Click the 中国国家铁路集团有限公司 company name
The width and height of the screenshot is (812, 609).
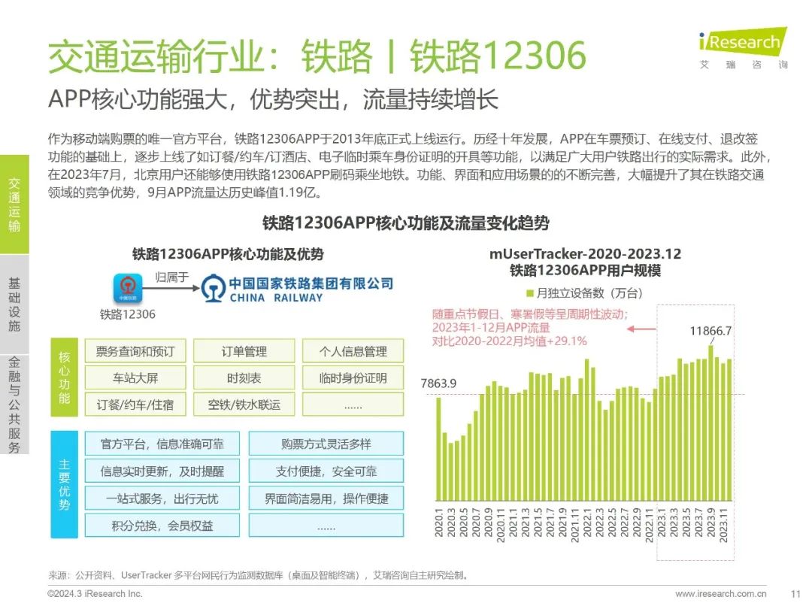coord(311,283)
